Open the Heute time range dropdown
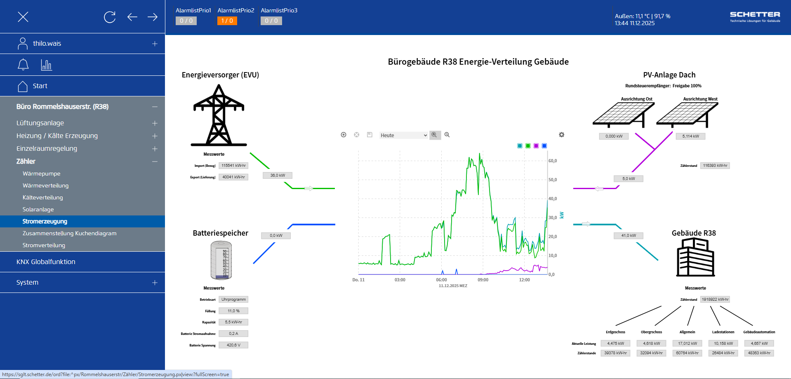 point(403,135)
